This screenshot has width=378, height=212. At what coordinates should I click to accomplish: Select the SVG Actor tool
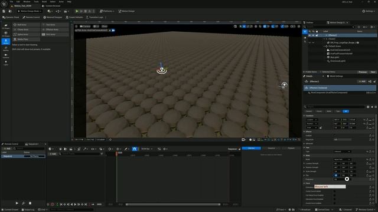tap(55, 34)
